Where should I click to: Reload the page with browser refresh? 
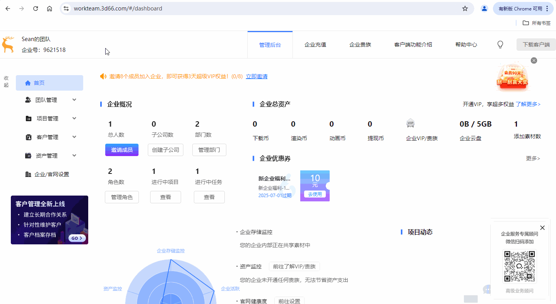36,9
